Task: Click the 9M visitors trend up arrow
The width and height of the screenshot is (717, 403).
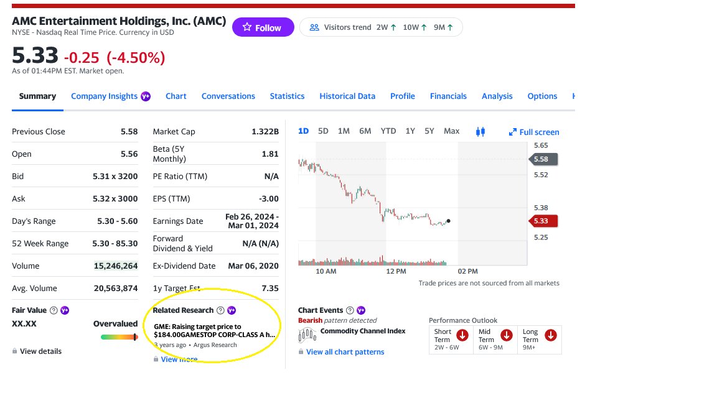Action: coord(450,27)
